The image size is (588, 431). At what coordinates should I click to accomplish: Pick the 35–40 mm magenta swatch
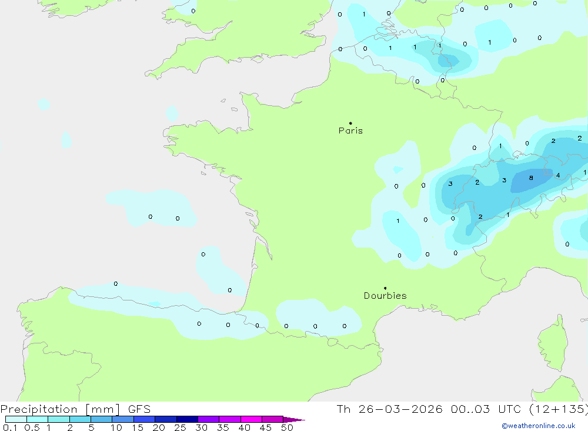229,419
